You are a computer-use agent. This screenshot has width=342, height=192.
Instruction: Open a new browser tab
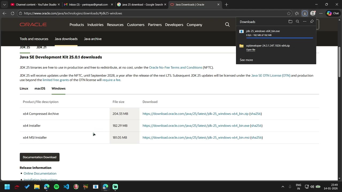(x=226, y=5)
